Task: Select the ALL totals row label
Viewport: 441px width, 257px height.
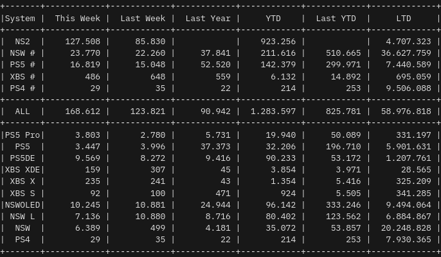Action: (x=22, y=112)
